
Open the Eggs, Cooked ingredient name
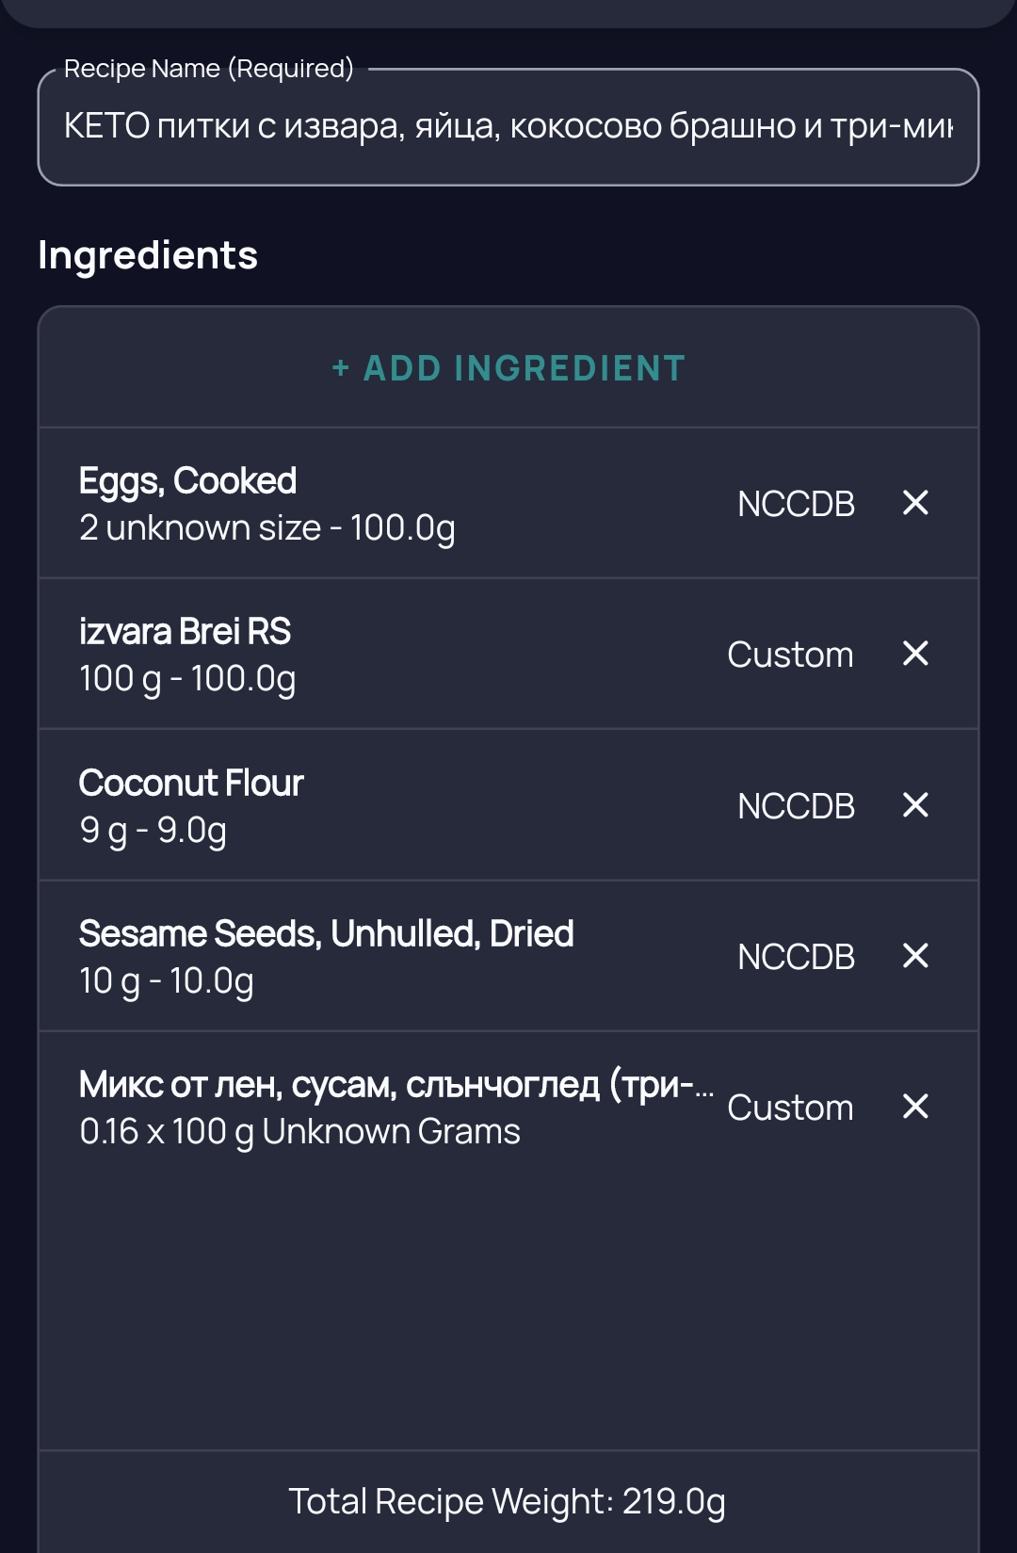[x=188, y=481]
